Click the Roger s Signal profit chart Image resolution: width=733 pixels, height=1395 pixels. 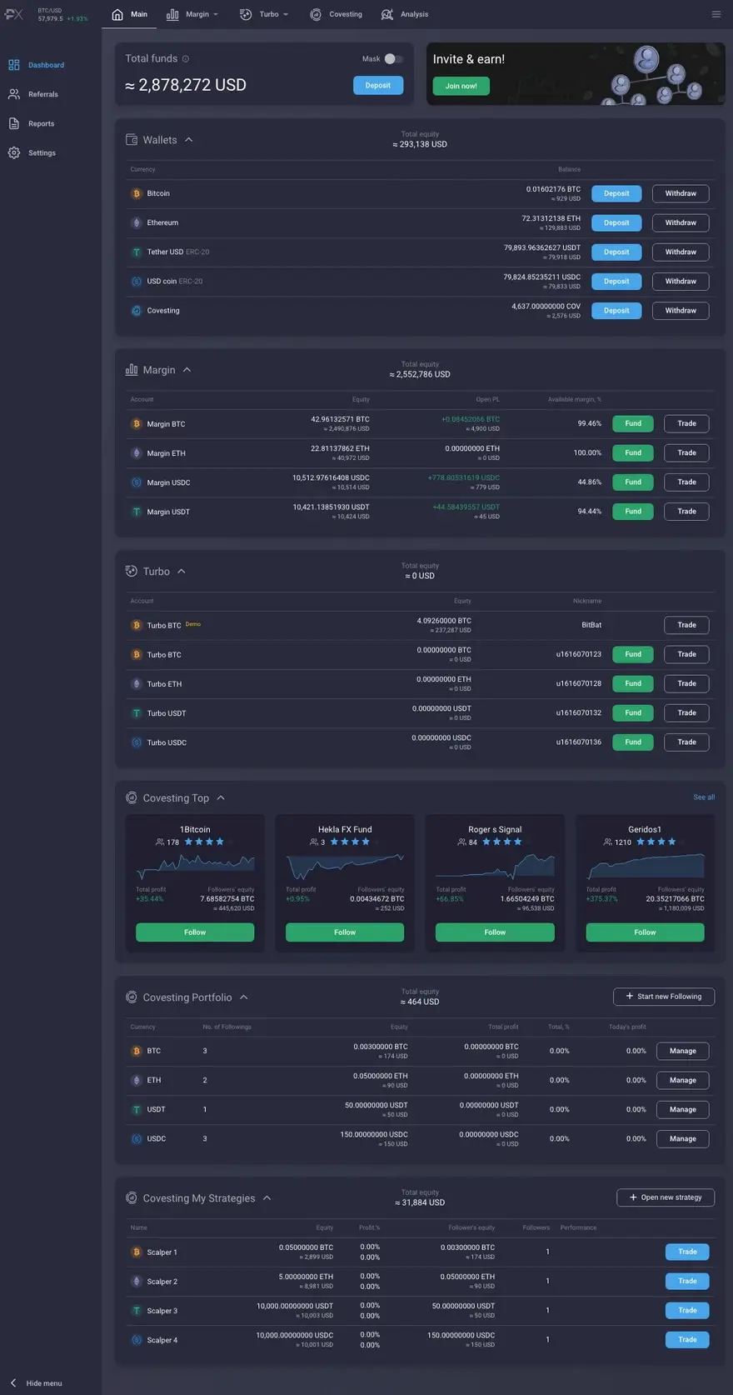tap(495, 866)
